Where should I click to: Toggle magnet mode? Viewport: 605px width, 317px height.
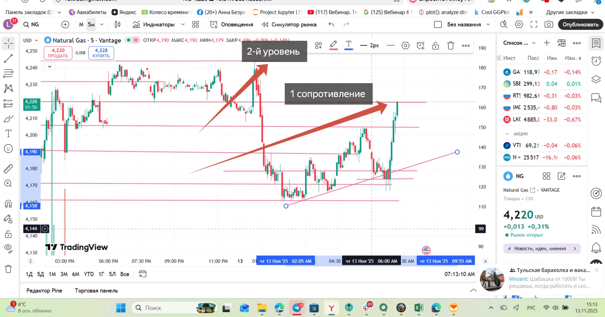coord(9,204)
